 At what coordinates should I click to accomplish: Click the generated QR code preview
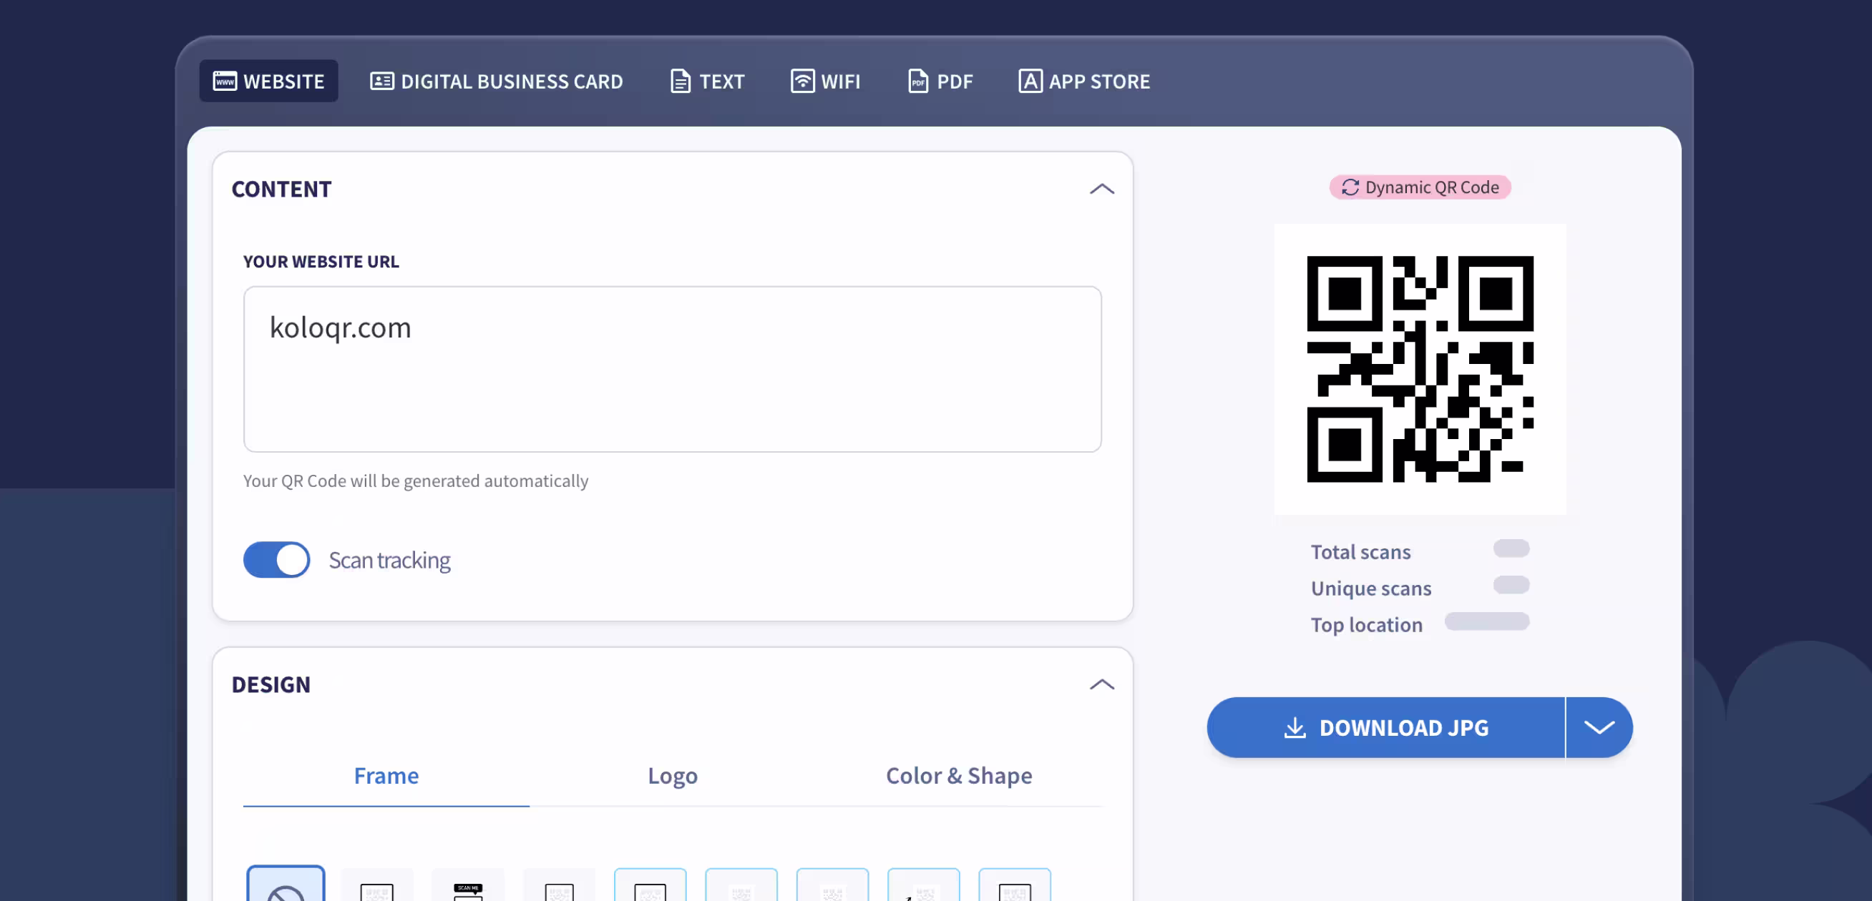[1420, 369]
